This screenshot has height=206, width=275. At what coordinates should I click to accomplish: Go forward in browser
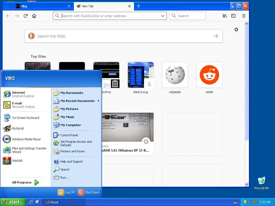click(x=17, y=16)
